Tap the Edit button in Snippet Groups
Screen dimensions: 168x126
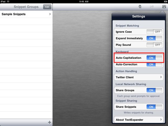coord(47,7)
